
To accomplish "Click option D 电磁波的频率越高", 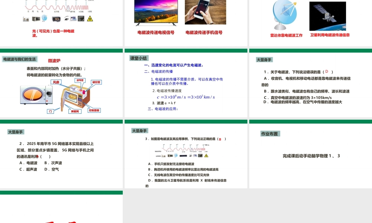I will tap(303, 102).
